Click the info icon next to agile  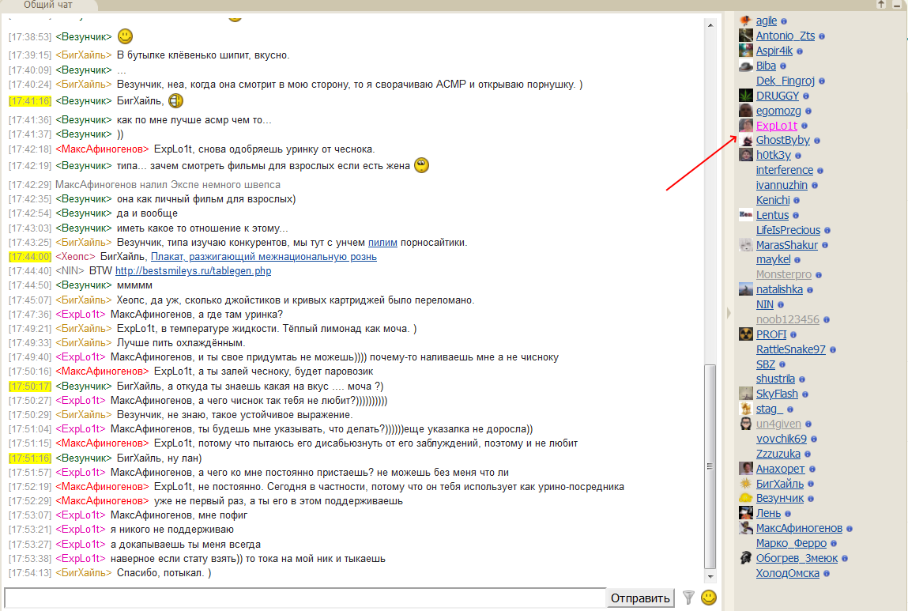[x=784, y=21]
